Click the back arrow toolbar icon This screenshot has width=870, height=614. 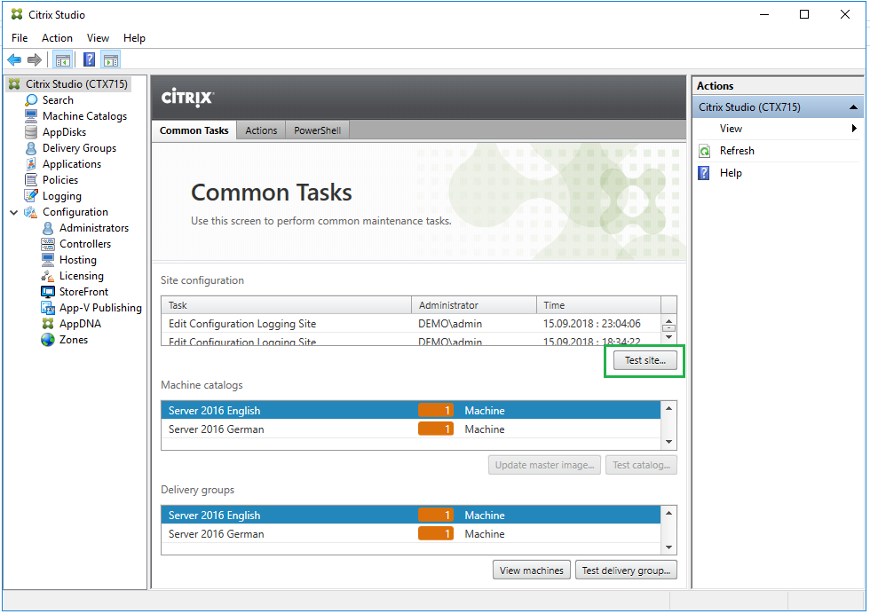pos(14,60)
